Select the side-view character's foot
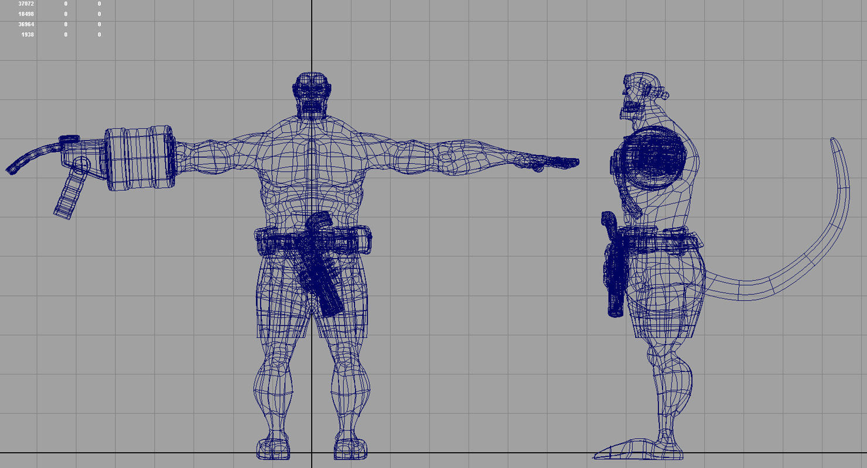The width and height of the screenshot is (867, 468). pos(637,448)
